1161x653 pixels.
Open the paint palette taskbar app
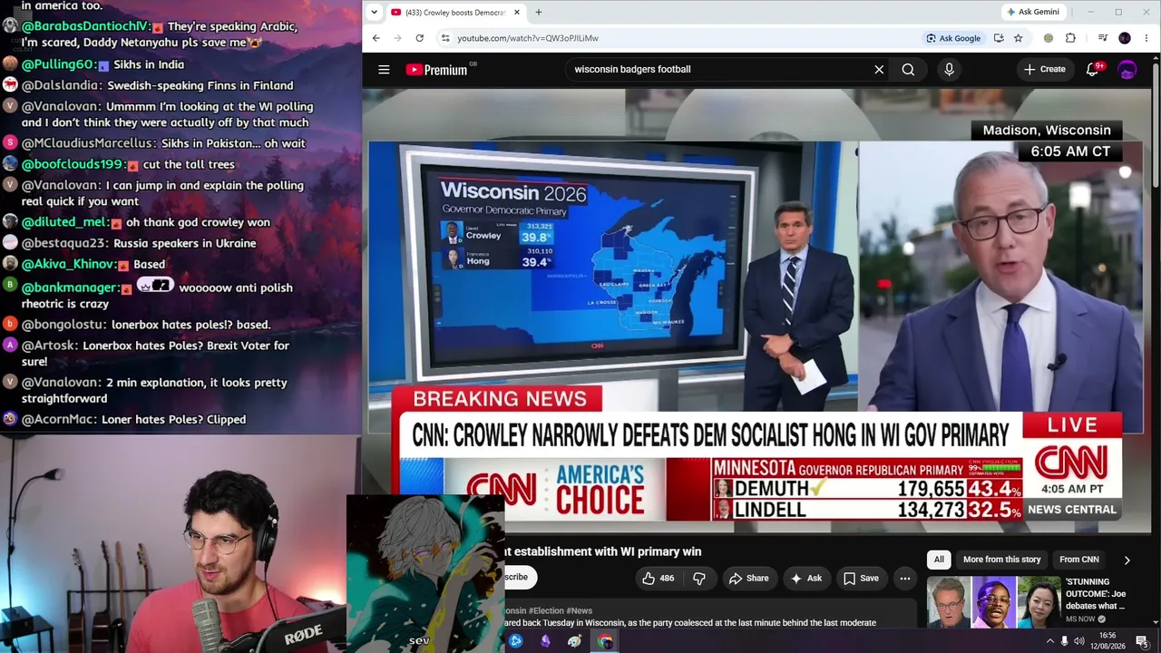pyautogui.click(x=574, y=641)
